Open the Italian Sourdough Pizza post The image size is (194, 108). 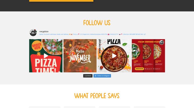coord(148,56)
